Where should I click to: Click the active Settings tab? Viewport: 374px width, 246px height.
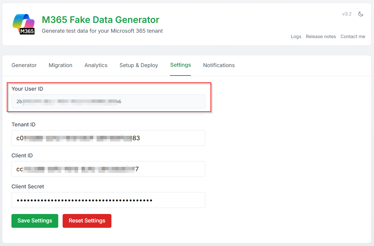(180, 65)
